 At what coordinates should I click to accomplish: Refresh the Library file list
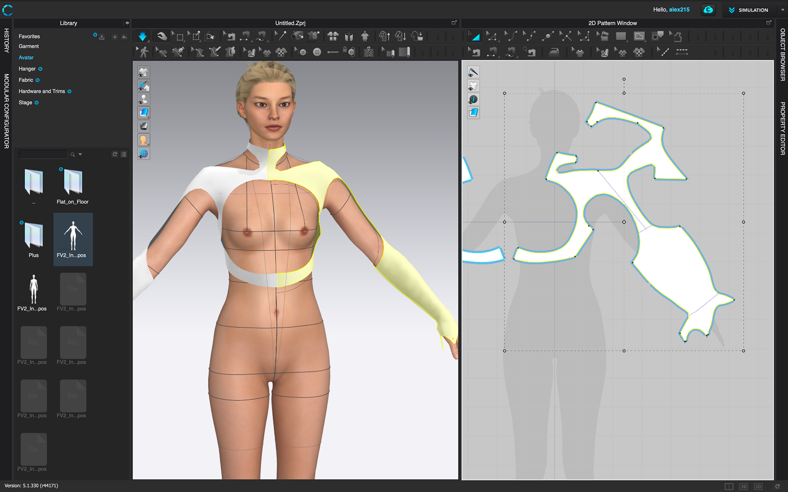(x=115, y=155)
